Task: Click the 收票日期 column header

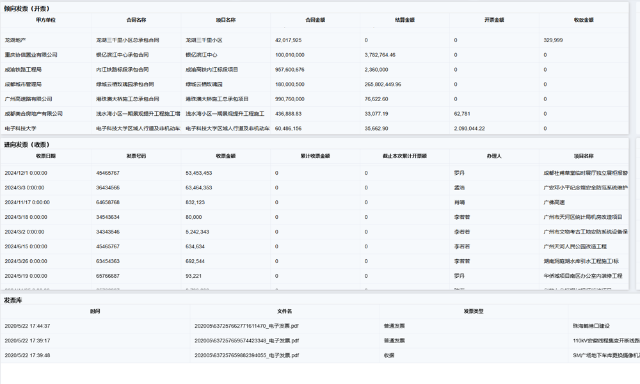Action: click(45, 156)
